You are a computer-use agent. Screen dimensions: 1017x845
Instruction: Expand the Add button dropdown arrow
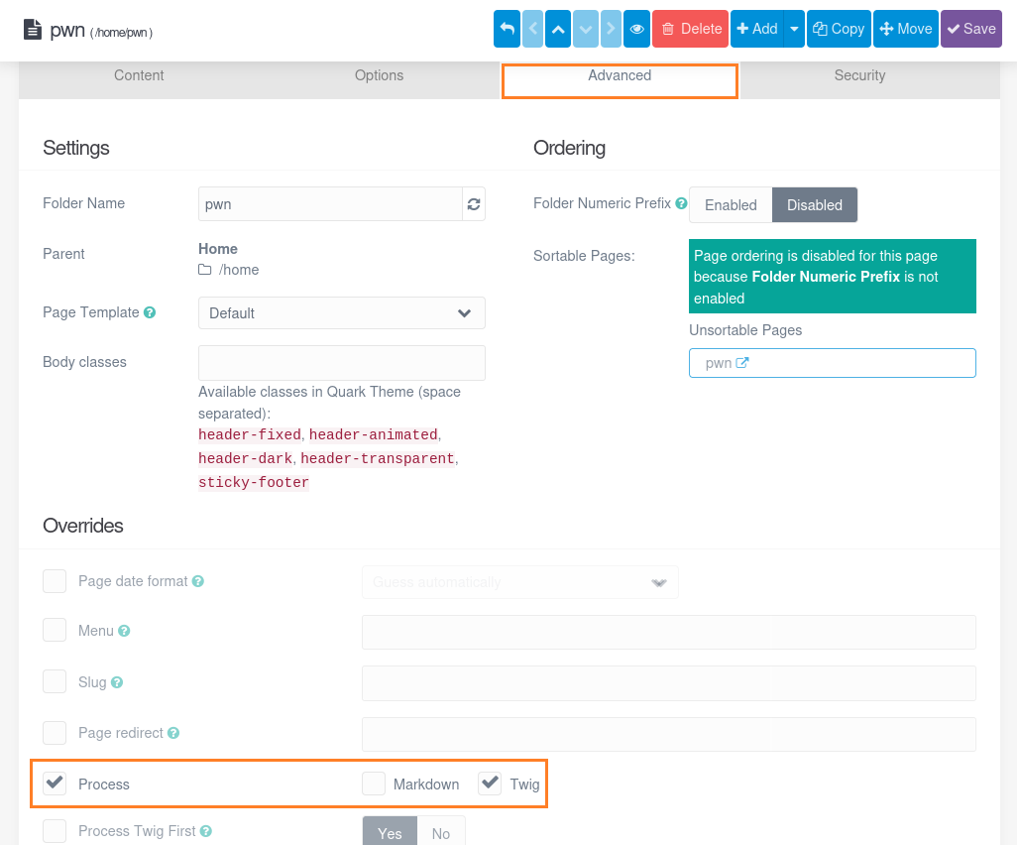pos(794,29)
